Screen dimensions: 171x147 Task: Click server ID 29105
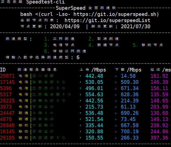pyautogui.click(x=7, y=138)
